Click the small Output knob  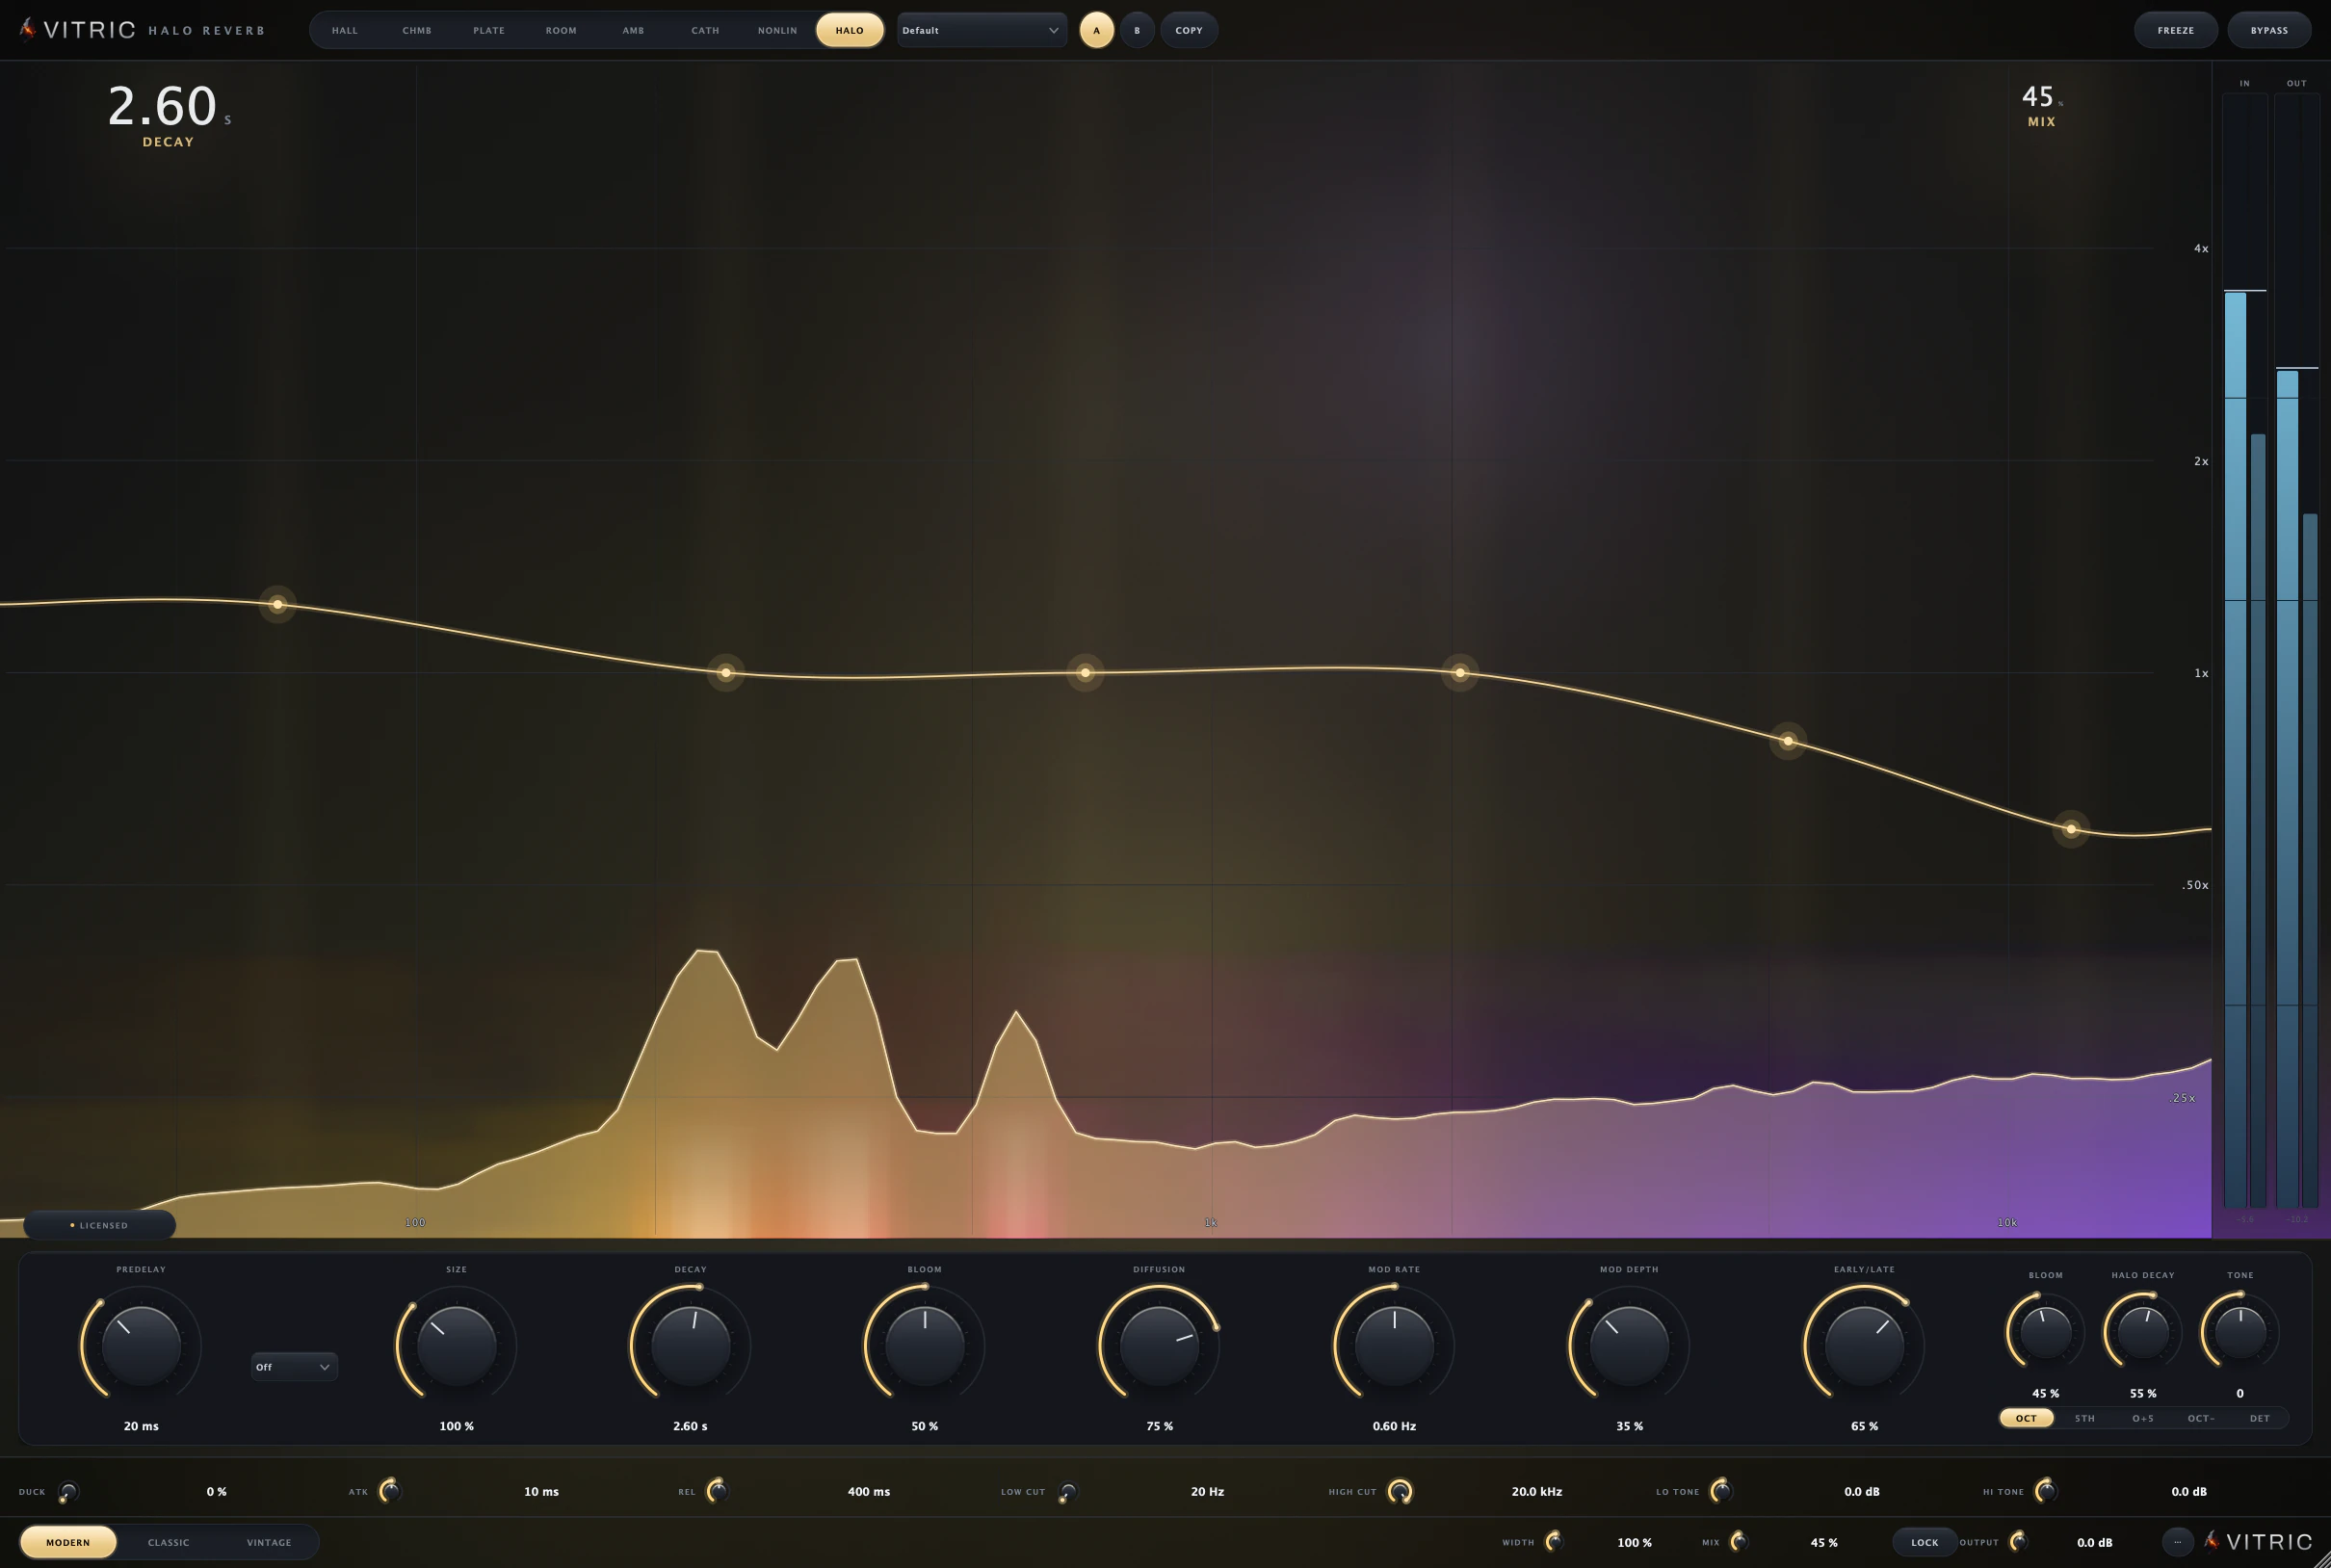[x=2017, y=1541]
